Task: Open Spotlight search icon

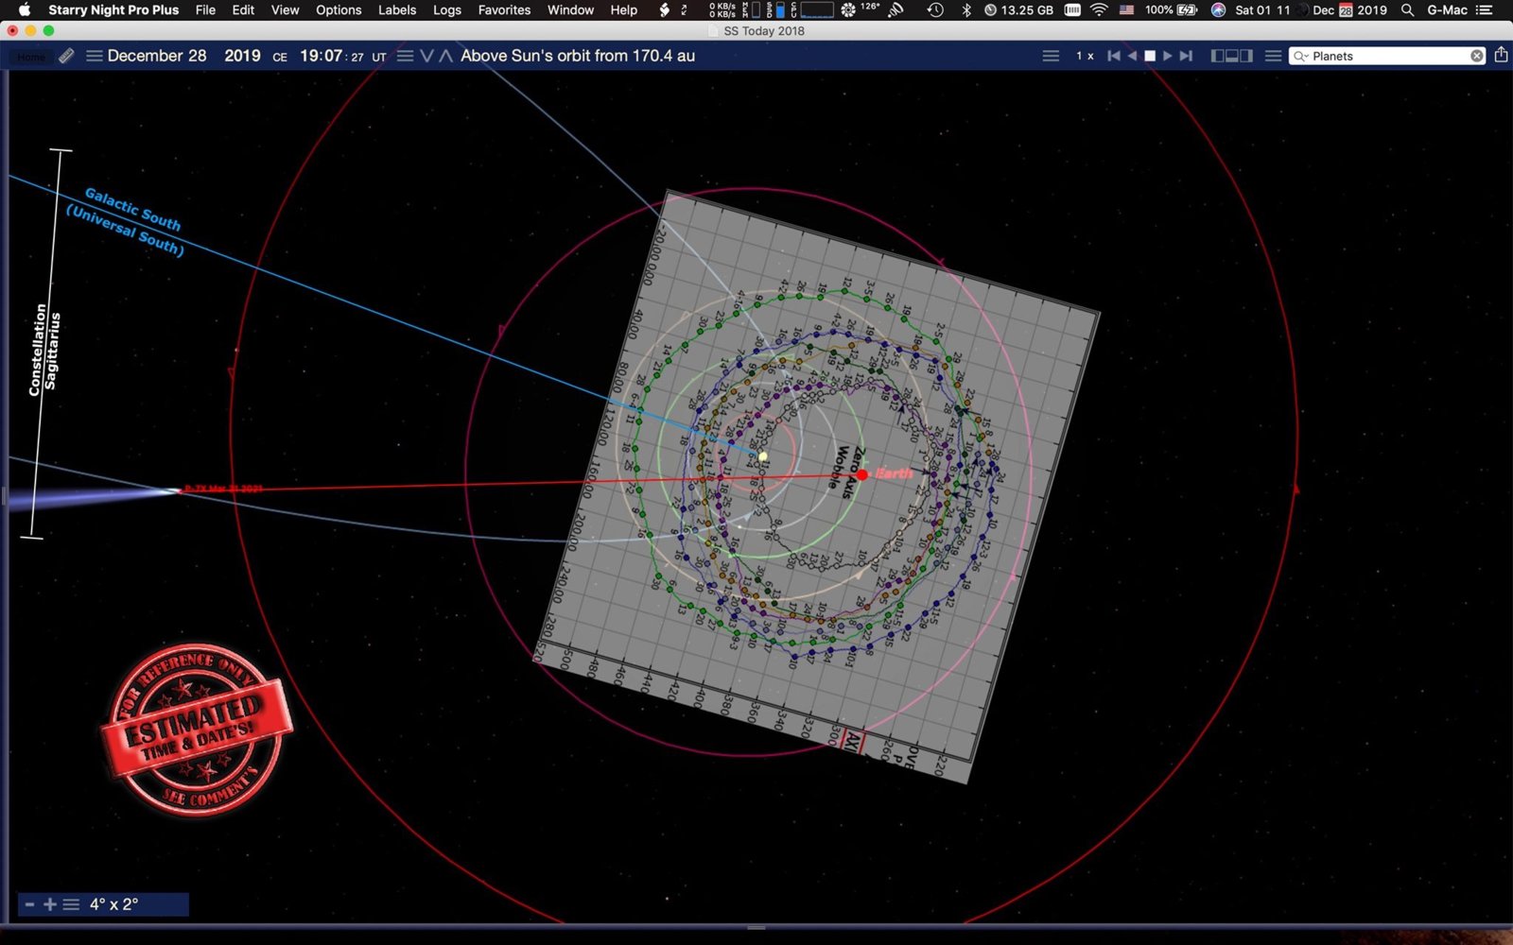Action: (x=1407, y=9)
